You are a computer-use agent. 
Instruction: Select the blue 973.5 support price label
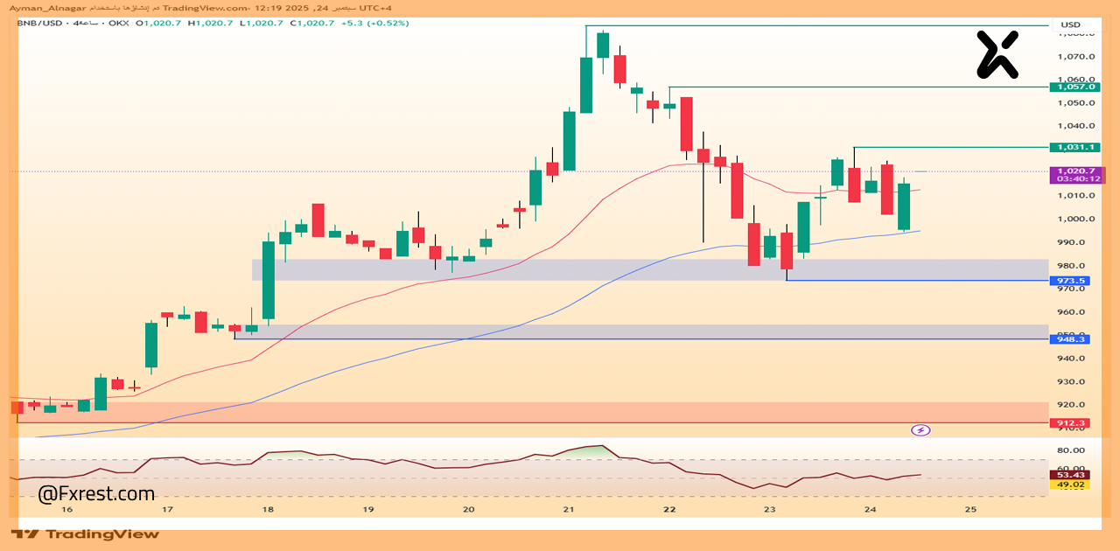click(x=1070, y=281)
